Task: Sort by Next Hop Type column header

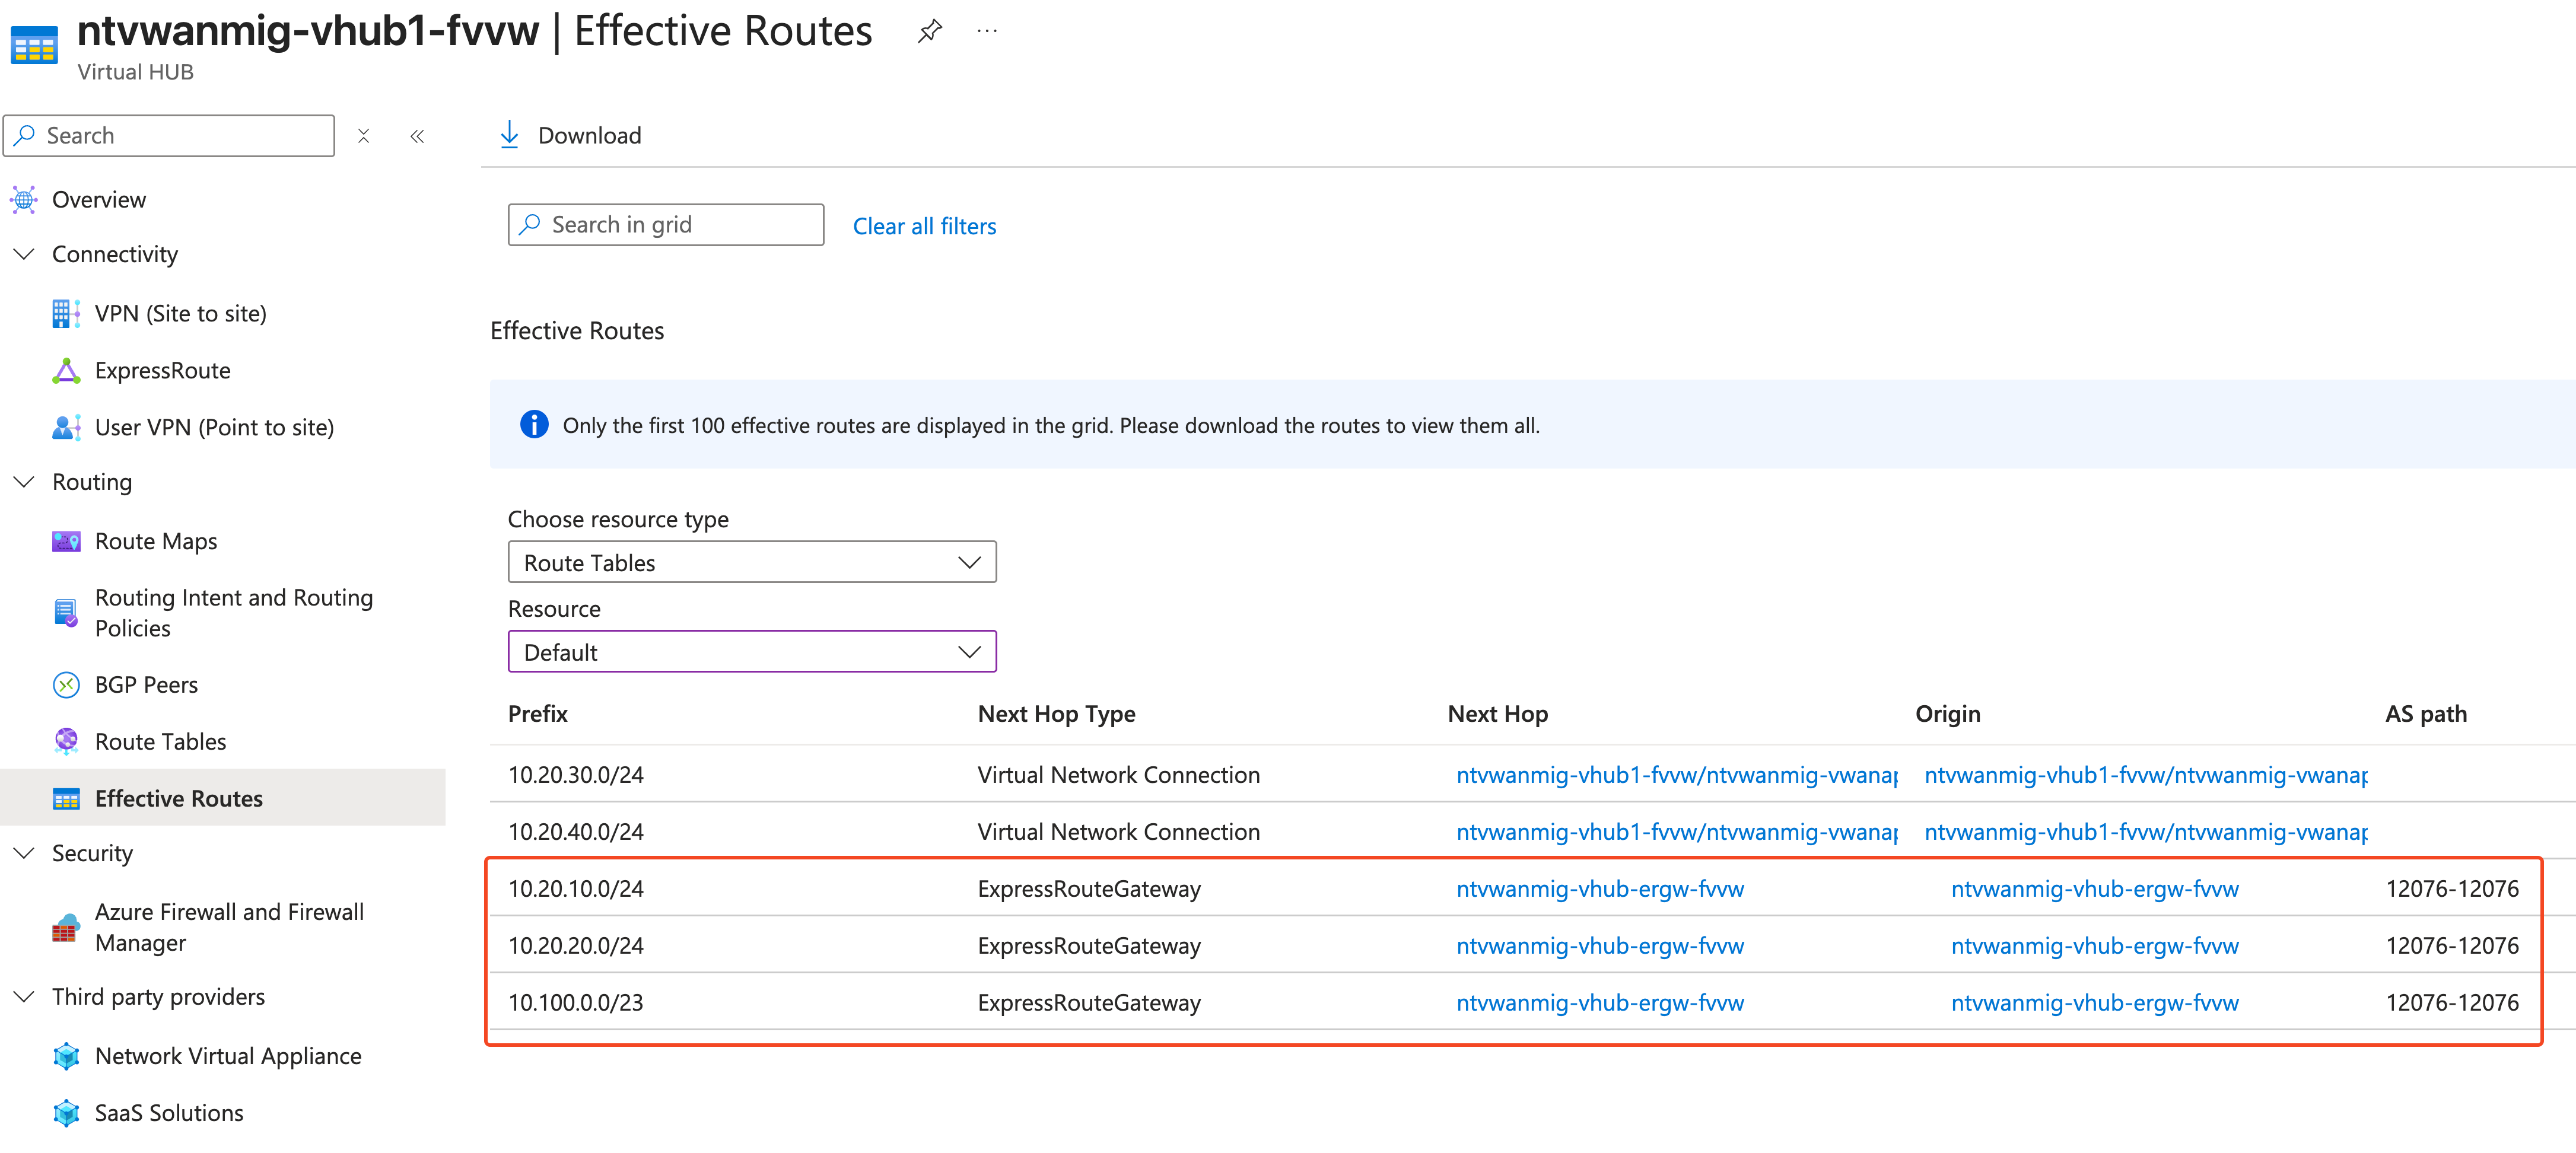Action: tap(1057, 714)
